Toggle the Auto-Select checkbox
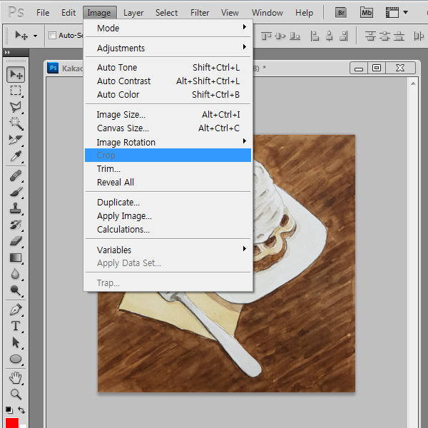 52,35
